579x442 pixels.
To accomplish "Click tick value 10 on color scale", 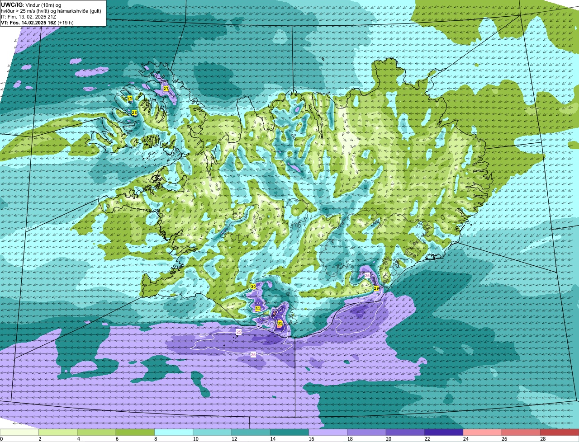I will pos(195,439).
